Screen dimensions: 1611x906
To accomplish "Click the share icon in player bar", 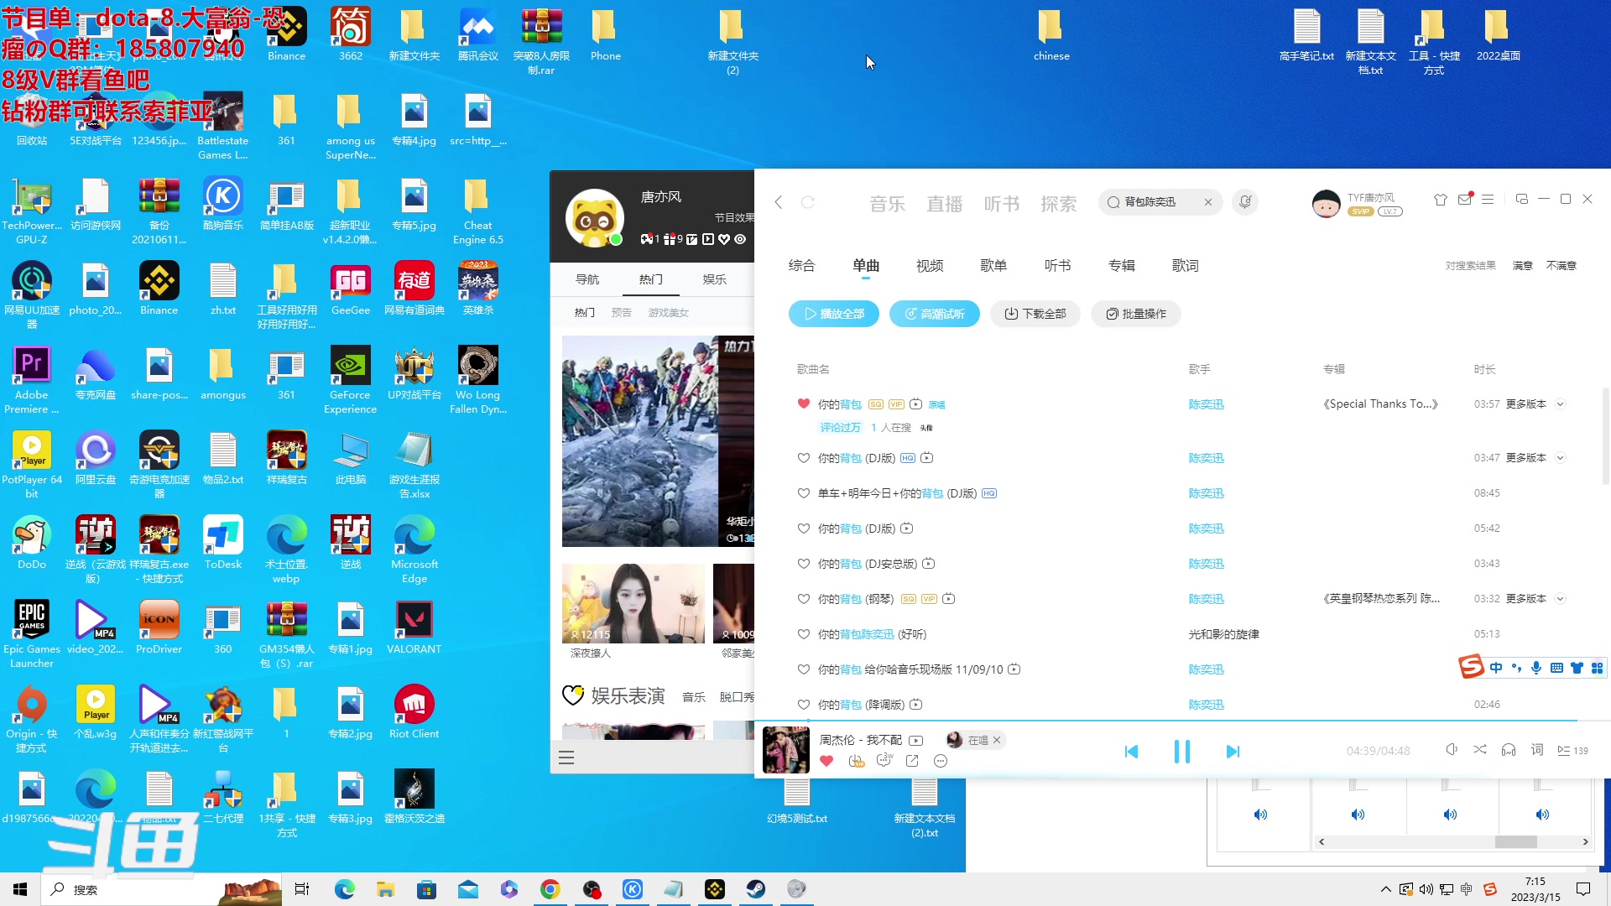I will click(912, 761).
